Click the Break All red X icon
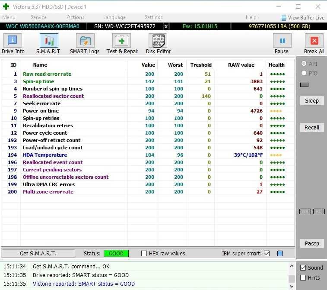Image resolution: width=327 pixels, height=290 pixels. pos(314,41)
